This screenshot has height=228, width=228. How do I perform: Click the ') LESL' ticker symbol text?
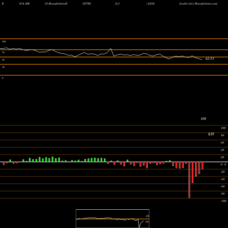[150, 4]
